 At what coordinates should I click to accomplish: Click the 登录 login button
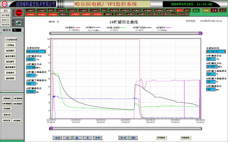6,11
